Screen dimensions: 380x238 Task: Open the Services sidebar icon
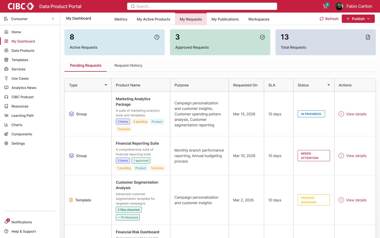click(x=6, y=69)
